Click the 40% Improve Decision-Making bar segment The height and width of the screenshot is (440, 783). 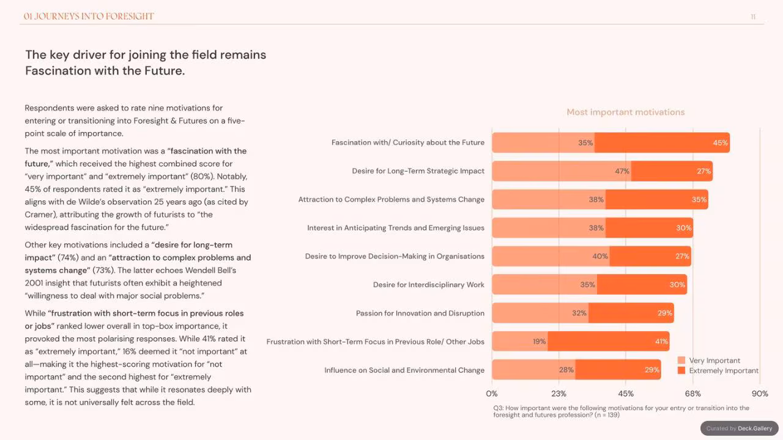pyautogui.click(x=551, y=256)
